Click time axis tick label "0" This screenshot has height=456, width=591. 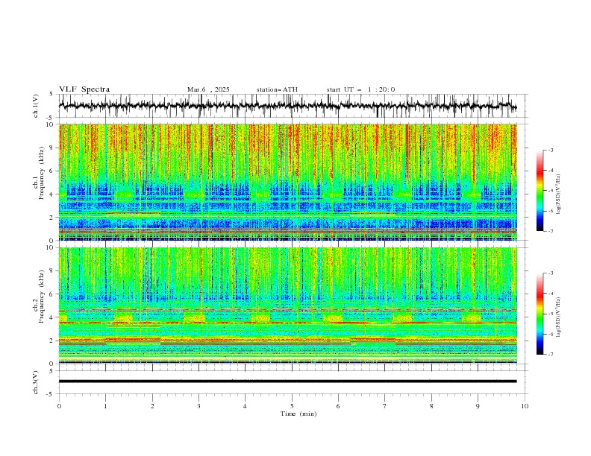pos(59,406)
